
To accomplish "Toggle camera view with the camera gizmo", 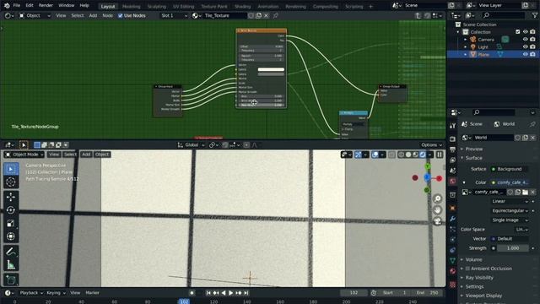I will point(437,221).
